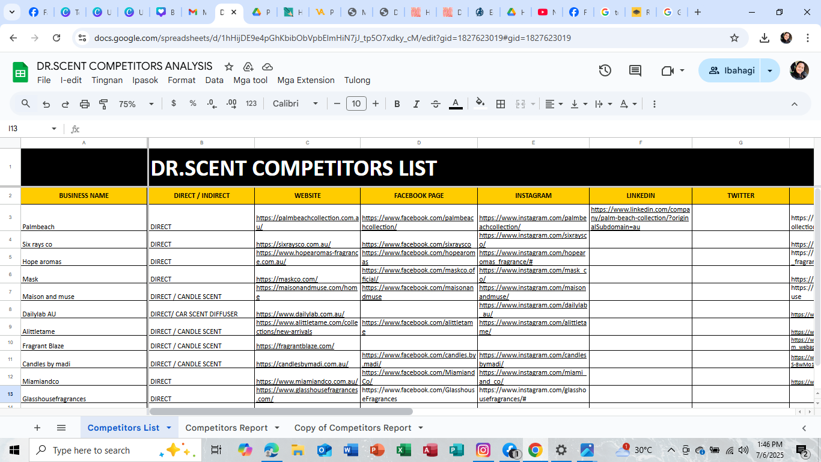Screen dimensions: 821x462
Task: Open the all sheets list icon
Action: [61, 428]
